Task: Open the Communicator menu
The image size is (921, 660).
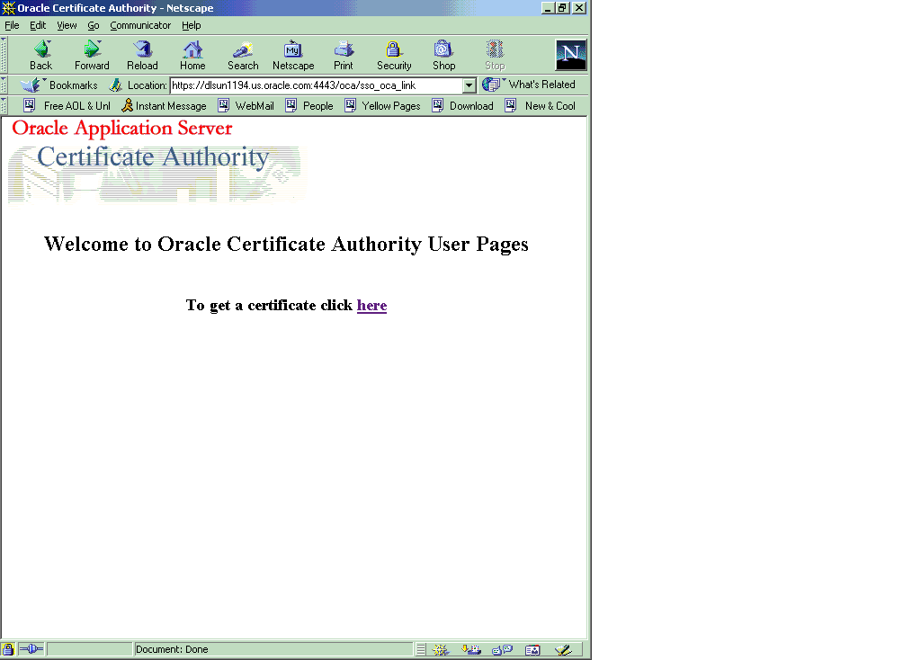Action: point(140,25)
